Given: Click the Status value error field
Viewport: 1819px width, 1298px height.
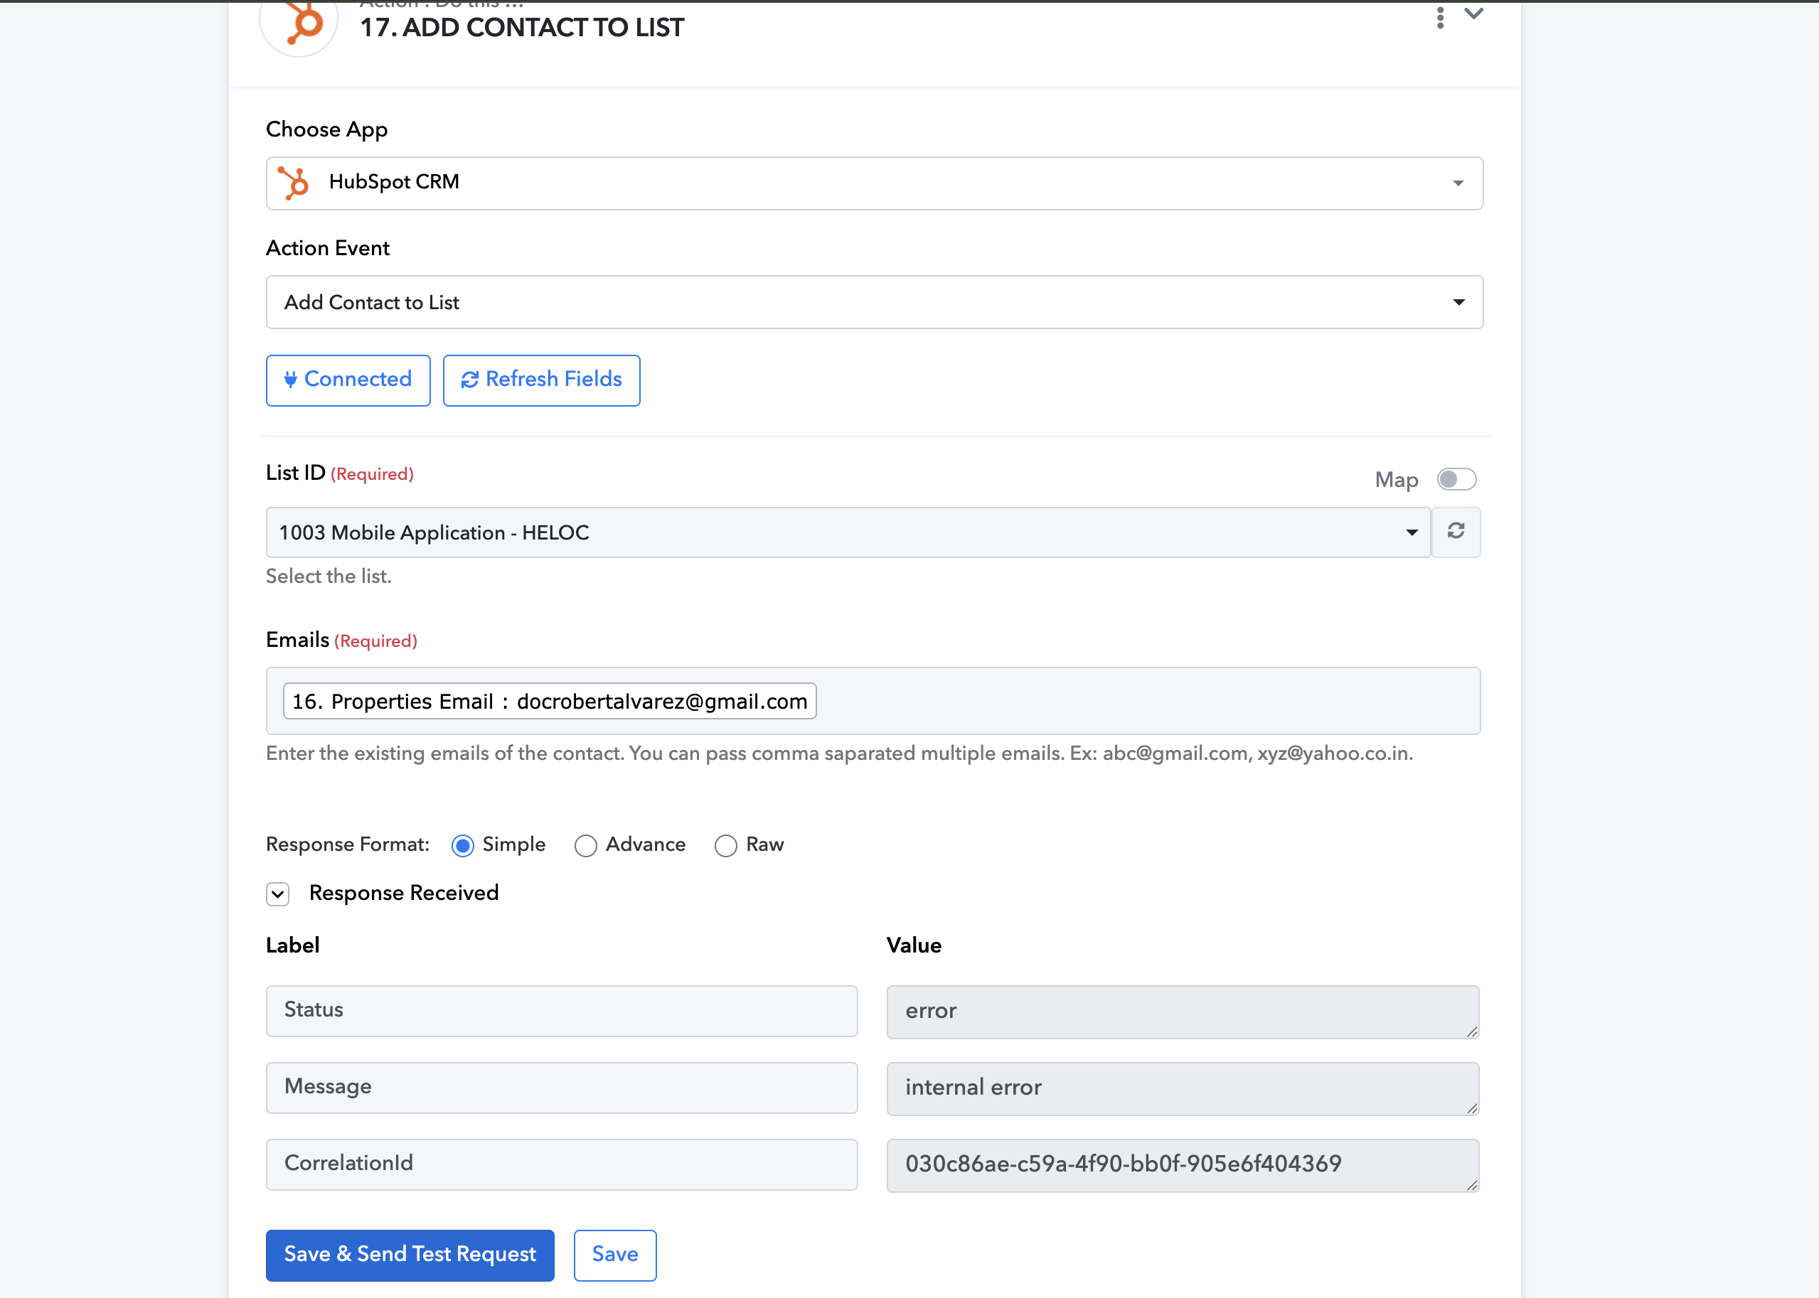Looking at the screenshot, I should pos(1182,1011).
